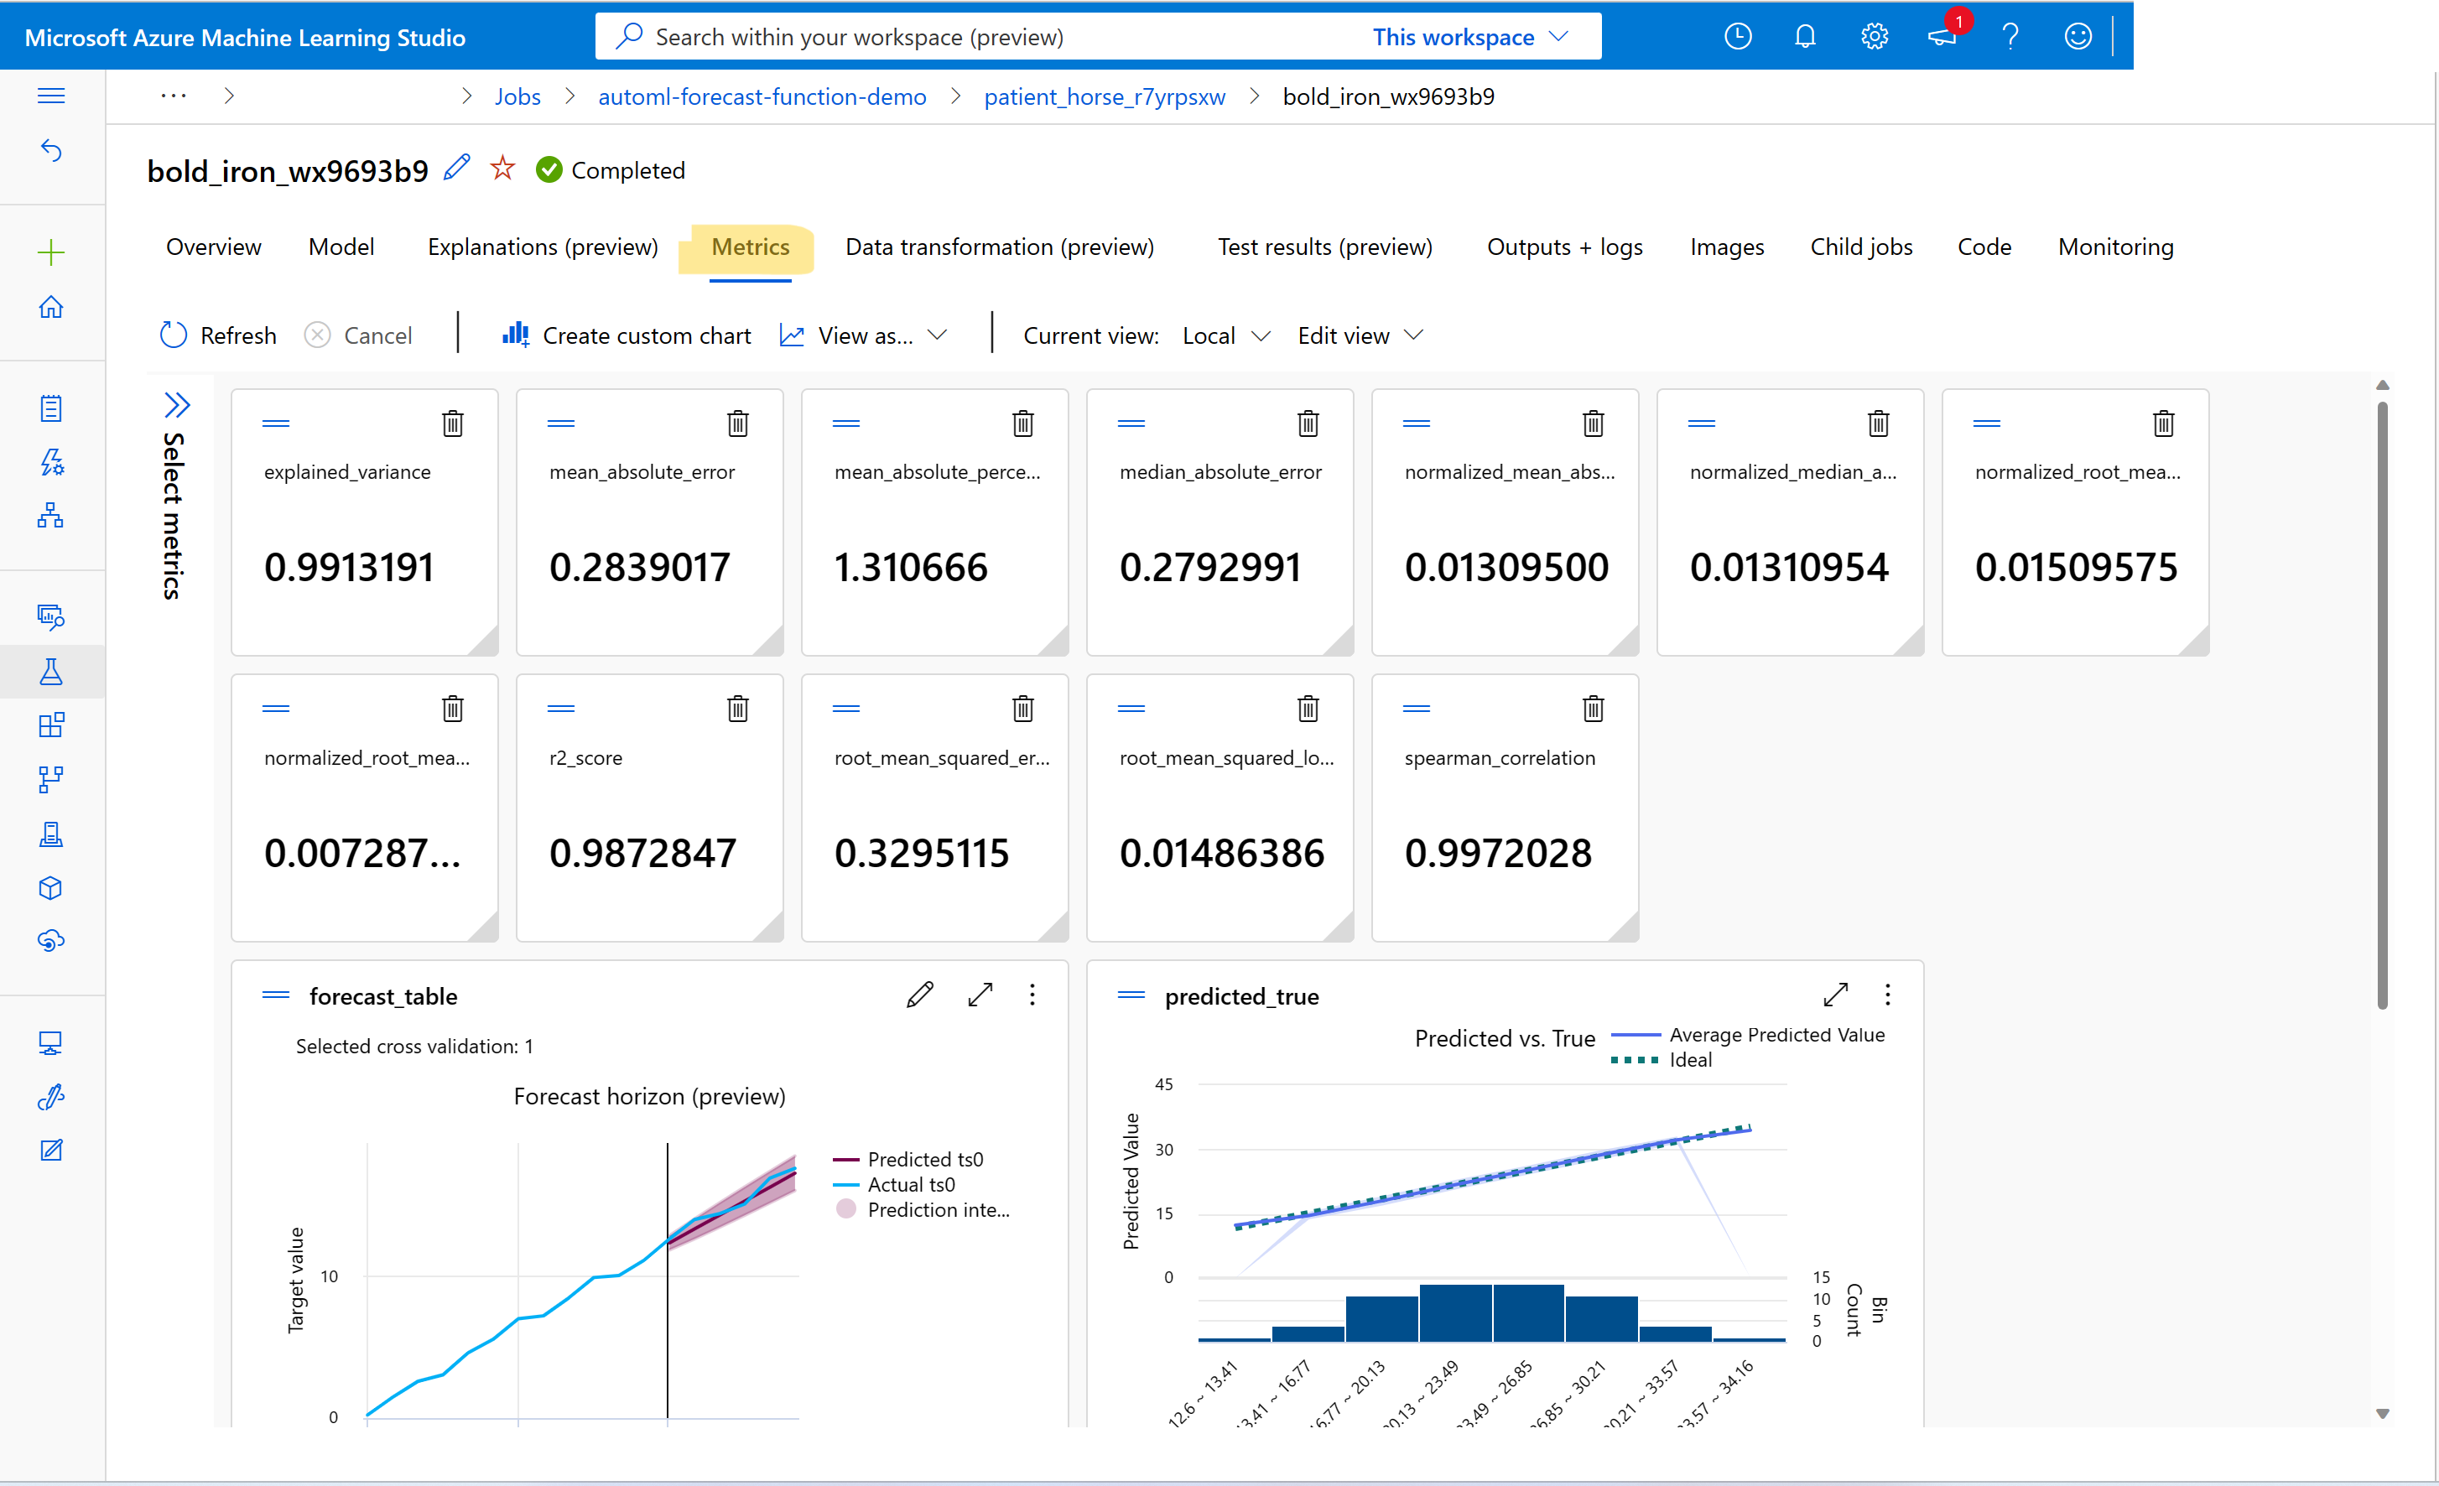2439x1486 pixels.
Task: Select the Explanations preview tab
Action: 542,246
